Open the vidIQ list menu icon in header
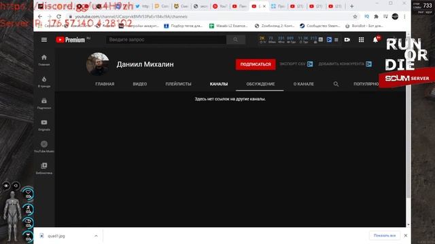The height and width of the screenshot is (244, 435). [x=336, y=40]
